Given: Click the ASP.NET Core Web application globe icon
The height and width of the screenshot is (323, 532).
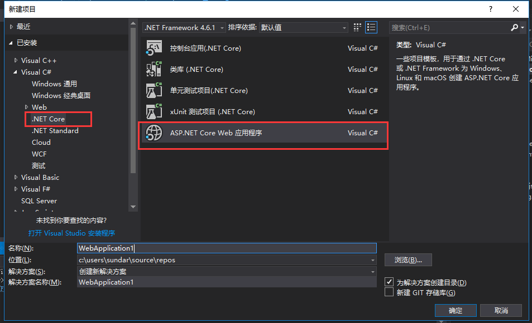Looking at the screenshot, I should [x=154, y=133].
